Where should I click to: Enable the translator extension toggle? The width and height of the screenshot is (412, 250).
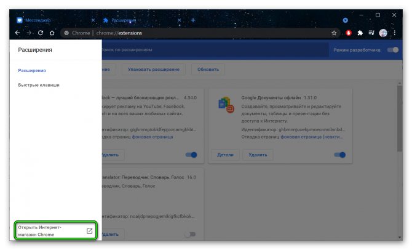click(190, 234)
